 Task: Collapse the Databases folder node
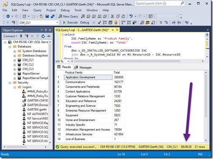point(10,46)
